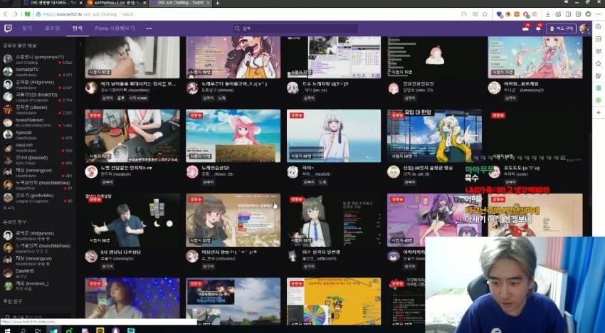Open Apxvoid channel in sidebar
The image size is (605, 333).
click(38, 134)
